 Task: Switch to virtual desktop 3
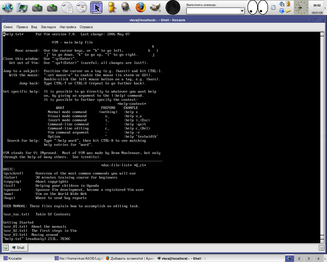tap(309, 258)
